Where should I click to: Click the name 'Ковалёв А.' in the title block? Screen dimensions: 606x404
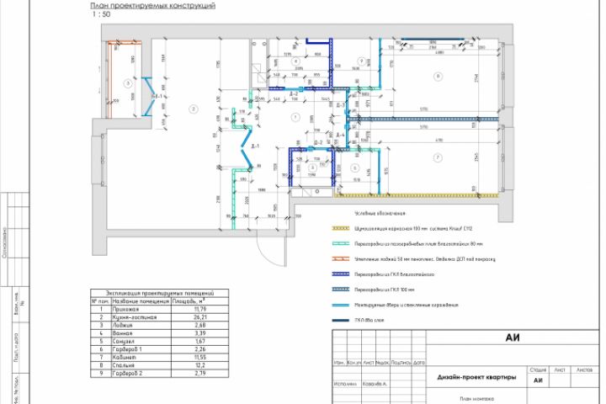(375, 384)
